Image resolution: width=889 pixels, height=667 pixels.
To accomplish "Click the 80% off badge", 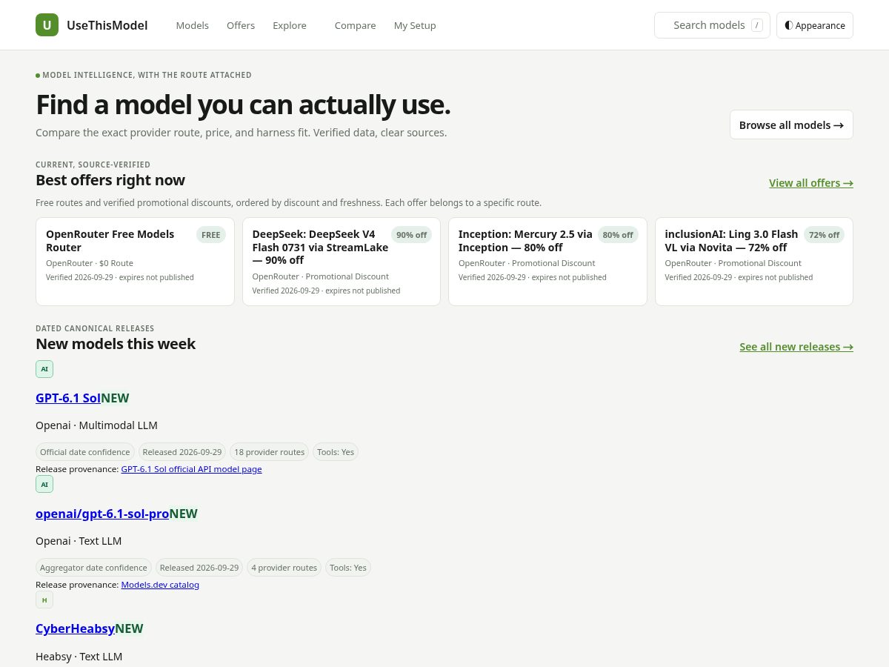I will coord(618,235).
